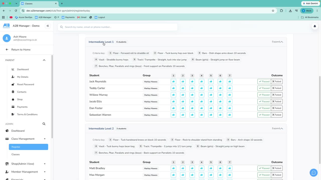Screen dimensions: 321x180
Task: Click the Reset Password lock icon
Action: point(13,84)
